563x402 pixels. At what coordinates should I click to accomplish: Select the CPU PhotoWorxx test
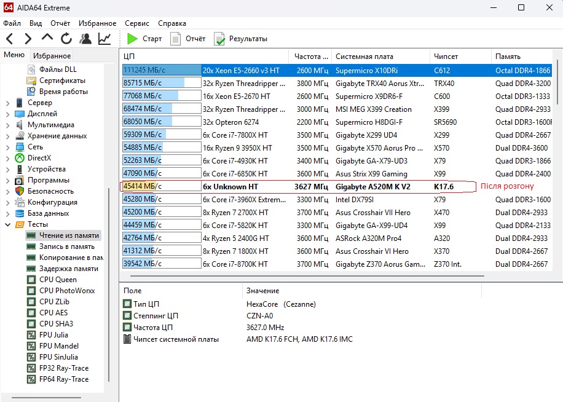coord(67,291)
